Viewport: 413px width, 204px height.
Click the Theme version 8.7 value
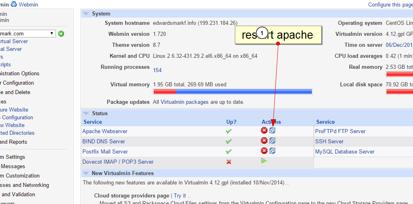[x=157, y=45]
